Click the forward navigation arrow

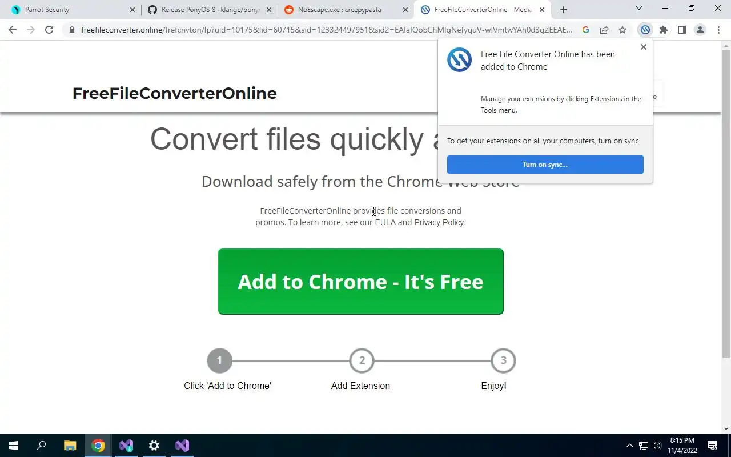(31, 30)
